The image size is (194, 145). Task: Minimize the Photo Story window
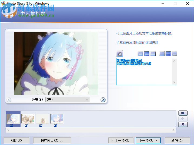tap(163, 4)
